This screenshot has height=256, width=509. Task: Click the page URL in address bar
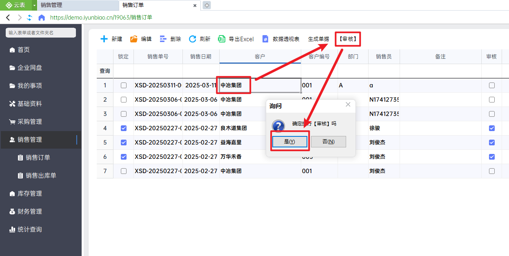click(101, 18)
